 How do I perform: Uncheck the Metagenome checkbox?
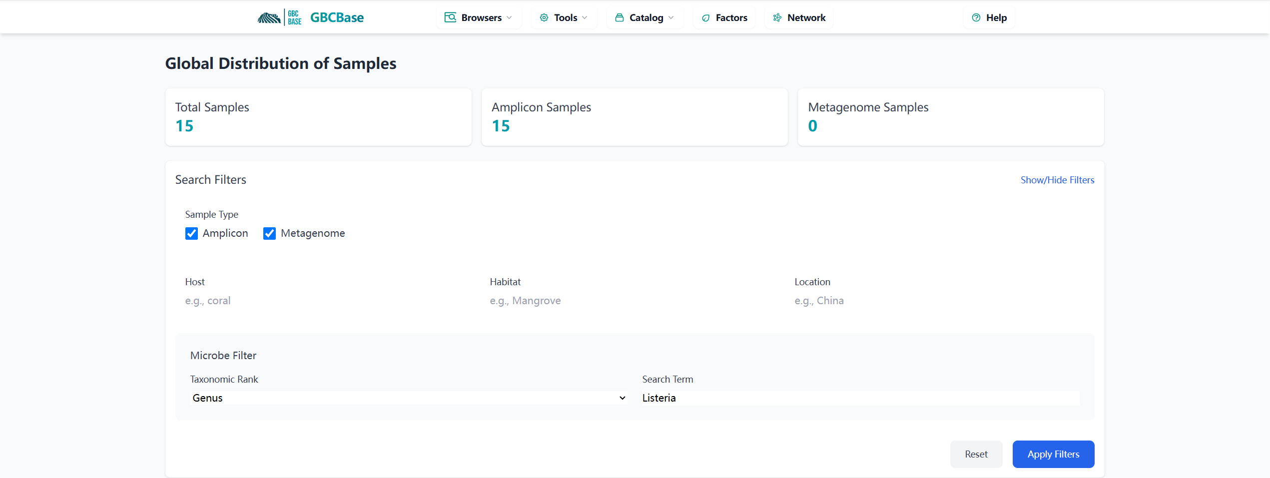[269, 233]
